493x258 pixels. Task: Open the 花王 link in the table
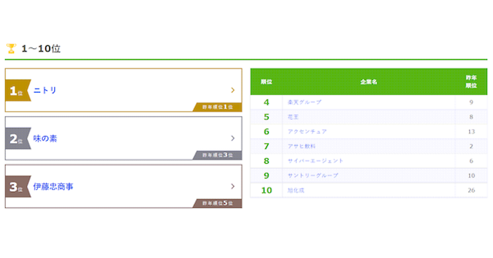293,117
